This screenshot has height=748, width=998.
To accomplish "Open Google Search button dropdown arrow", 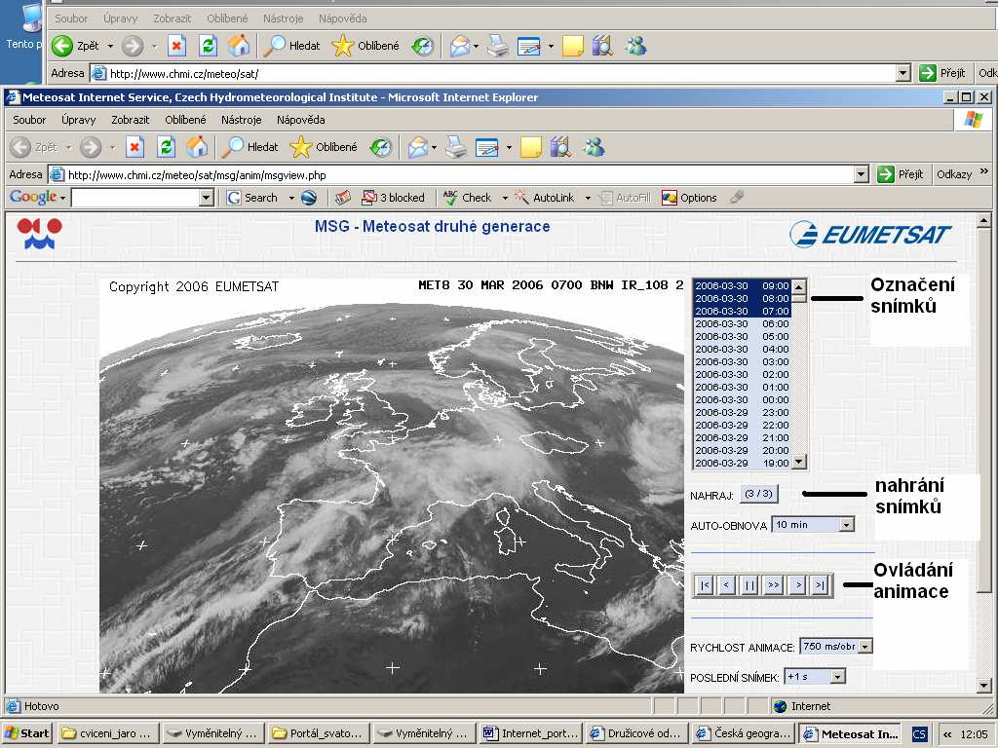I will coord(291,198).
